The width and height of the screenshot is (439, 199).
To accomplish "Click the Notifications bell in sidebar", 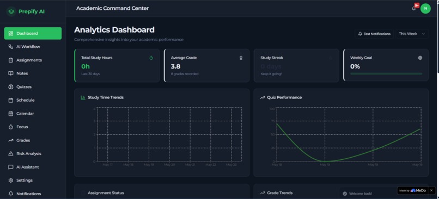I will point(11,194).
